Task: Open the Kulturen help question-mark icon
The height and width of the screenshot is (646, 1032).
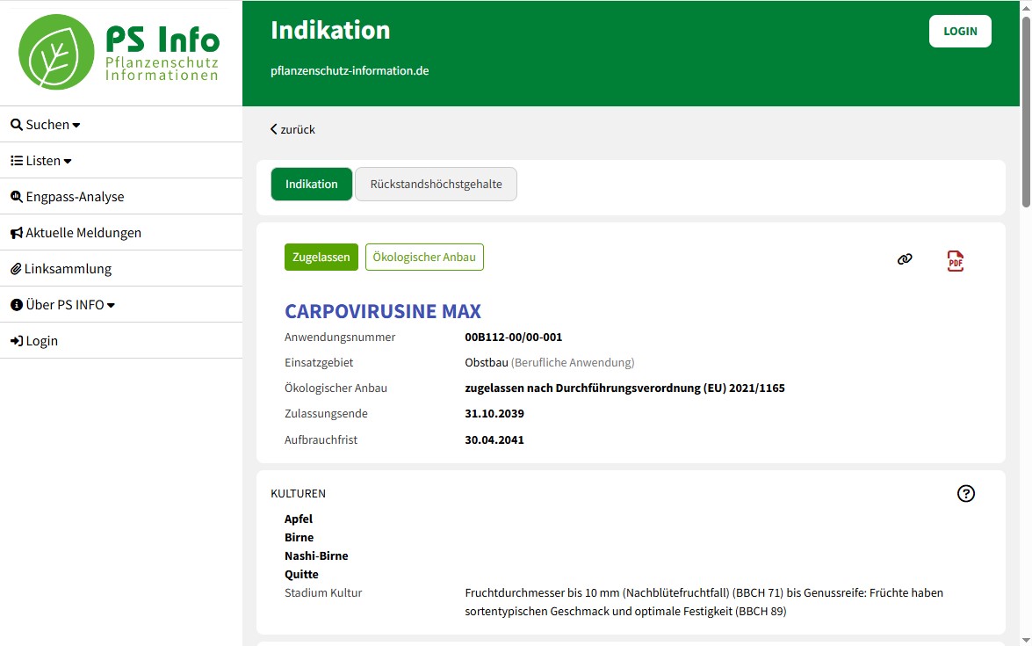Action: click(x=966, y=494)
